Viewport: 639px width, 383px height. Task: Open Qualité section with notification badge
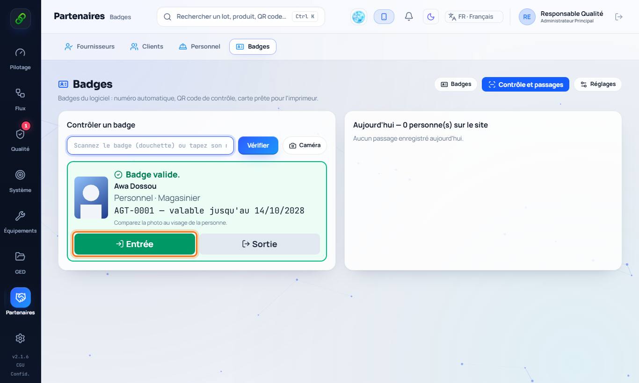pyautogui.click(x=20, y=140)
